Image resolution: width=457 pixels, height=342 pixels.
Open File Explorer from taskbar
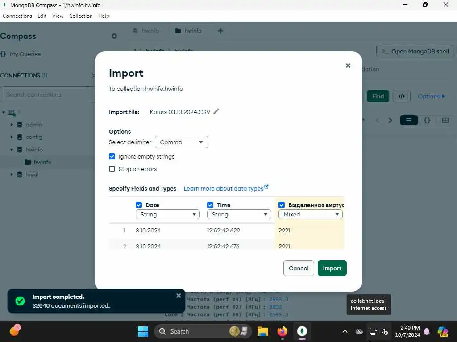262,331
